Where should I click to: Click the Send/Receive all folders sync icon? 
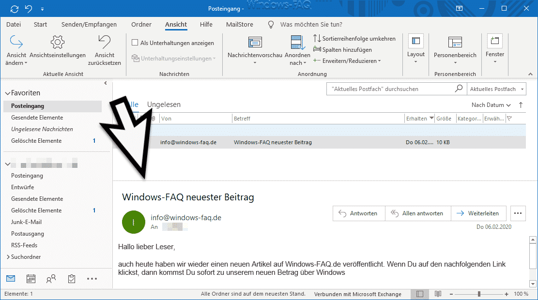[x=15, y=9]
